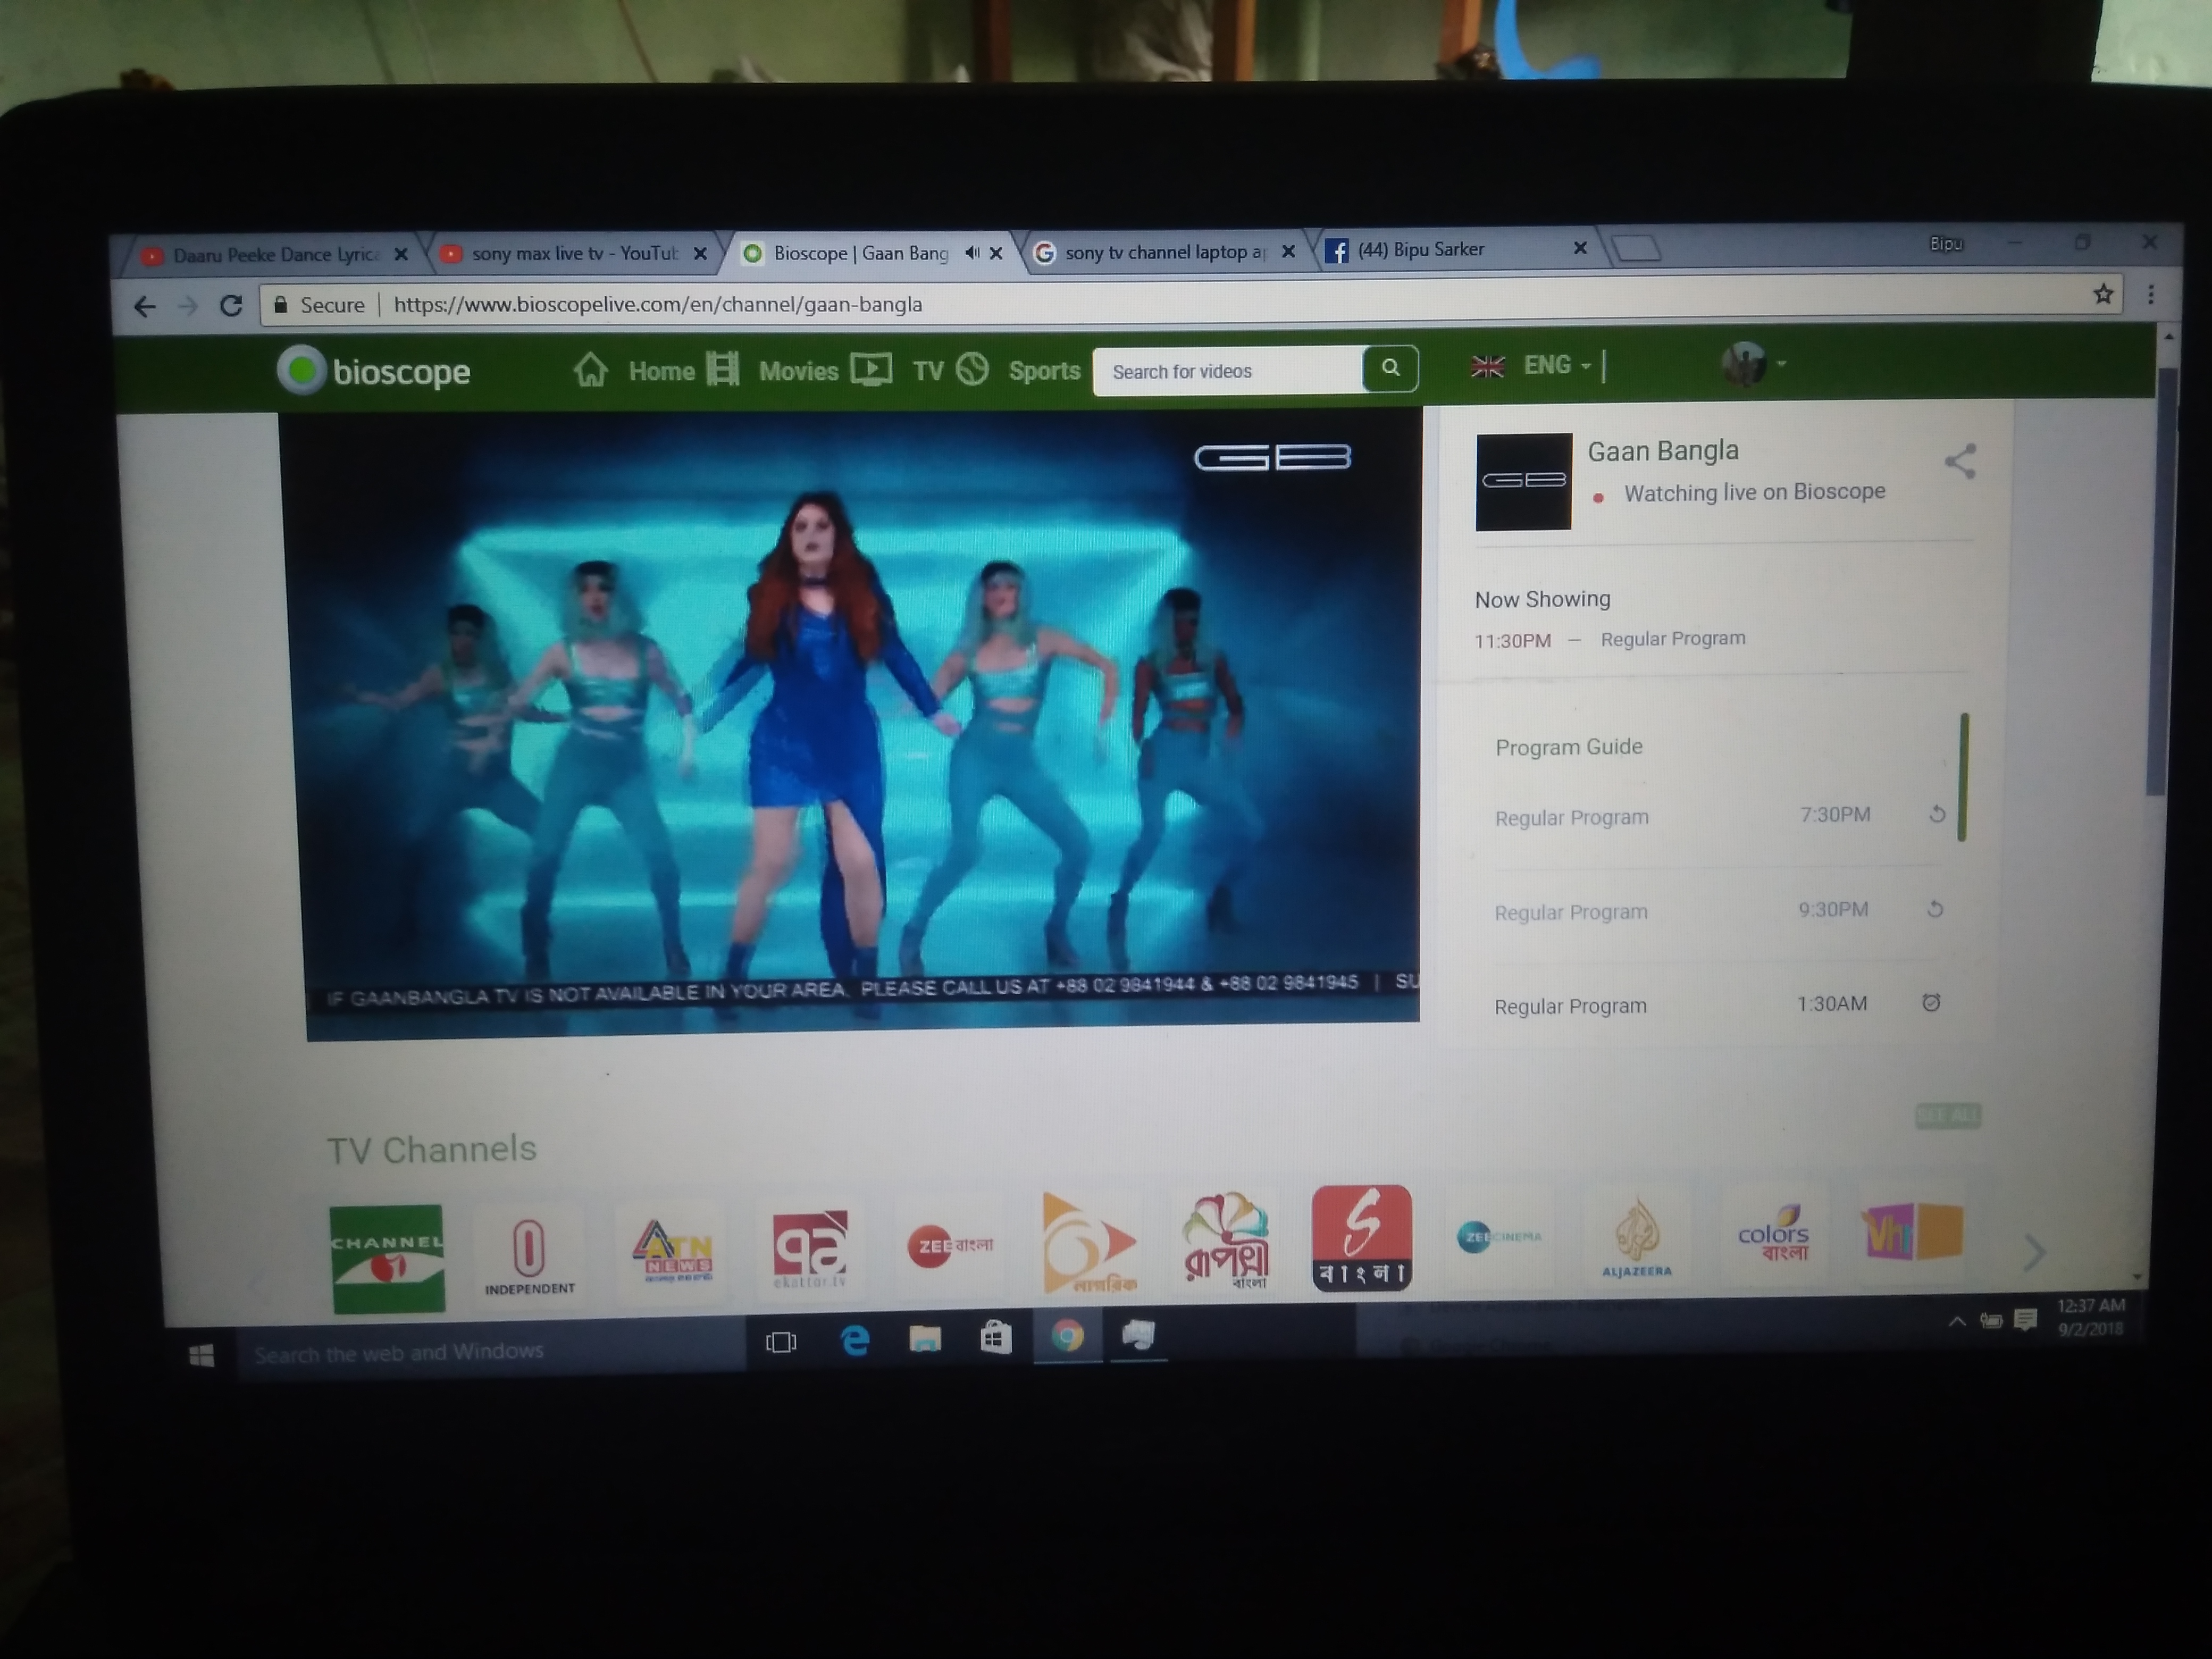Viewport: 2212px width, 1659px height.
Task: Click the search magnifier button
Action: coord(1389,368)
